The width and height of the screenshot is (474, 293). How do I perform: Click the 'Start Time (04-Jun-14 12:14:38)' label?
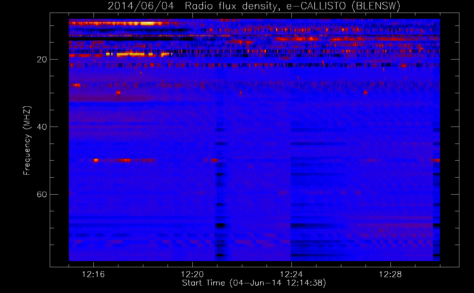click(254, 283)
